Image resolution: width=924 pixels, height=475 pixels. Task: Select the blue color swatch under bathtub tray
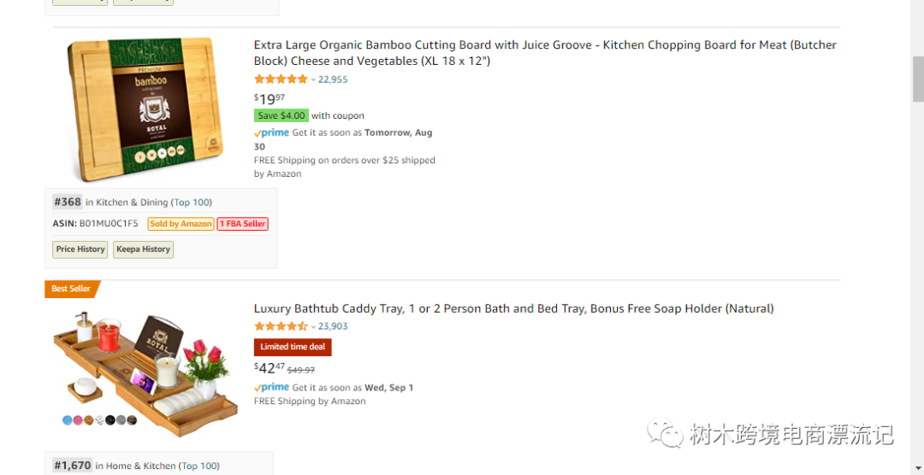[x=68, y=420]
